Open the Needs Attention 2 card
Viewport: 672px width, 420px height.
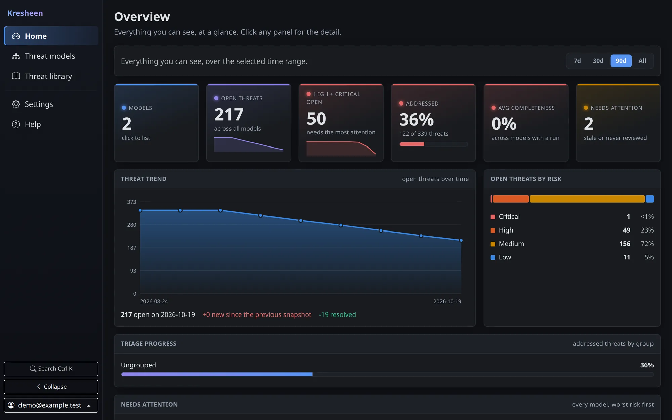pos(618,123)
